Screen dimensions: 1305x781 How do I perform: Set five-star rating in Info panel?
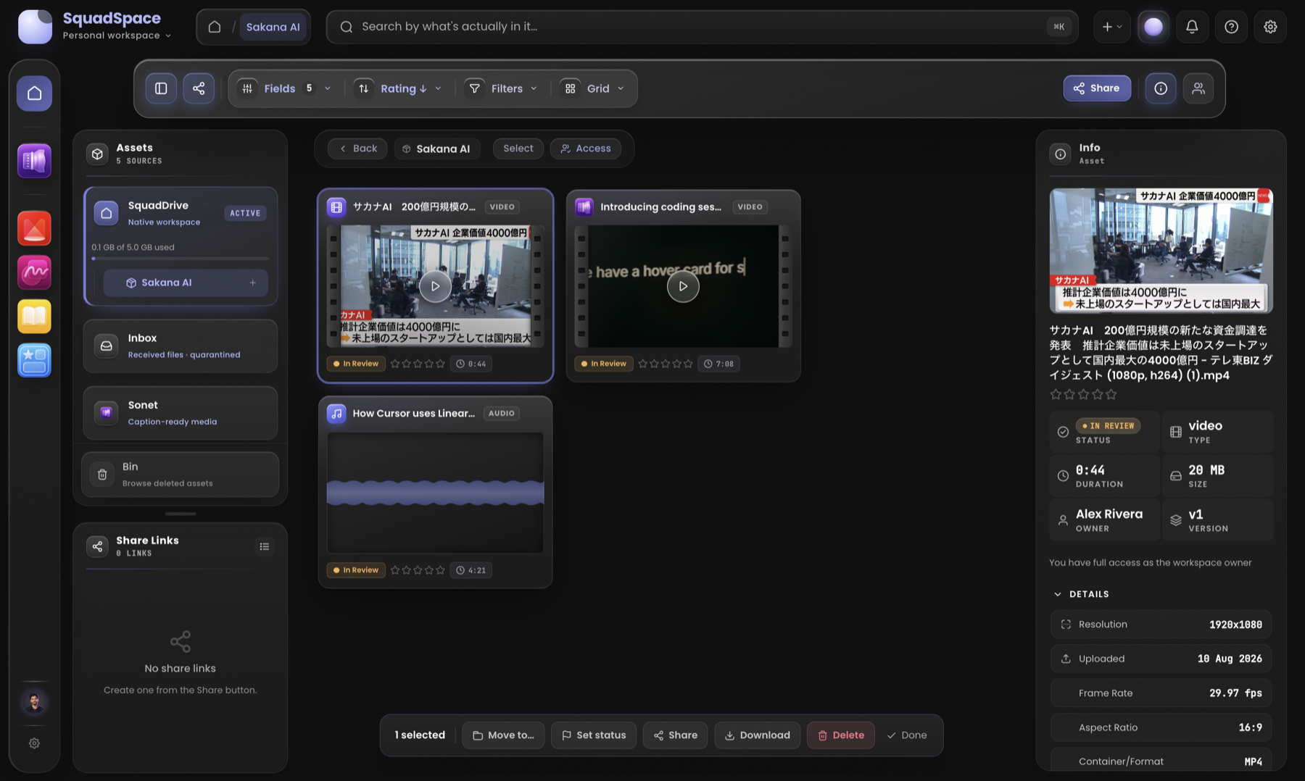[1111, 394]
